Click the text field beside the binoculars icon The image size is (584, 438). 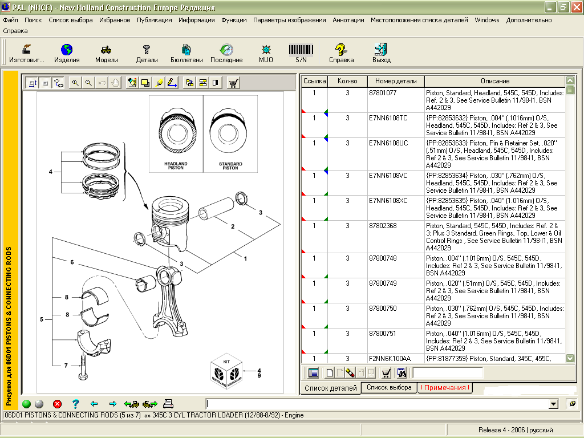point(447,372)
